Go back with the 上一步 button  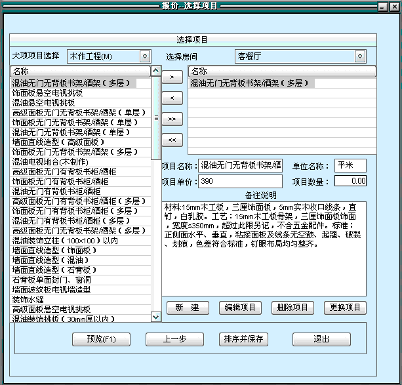[x=174, y=339]
